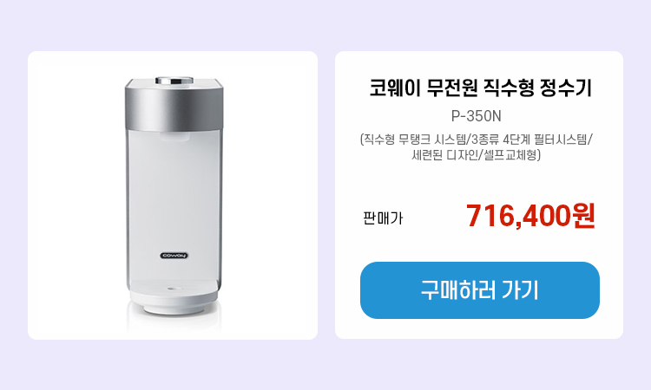651x390 pixels.
Task: Click the translucent white body of the purifier
Action: (x=174, y=207)
